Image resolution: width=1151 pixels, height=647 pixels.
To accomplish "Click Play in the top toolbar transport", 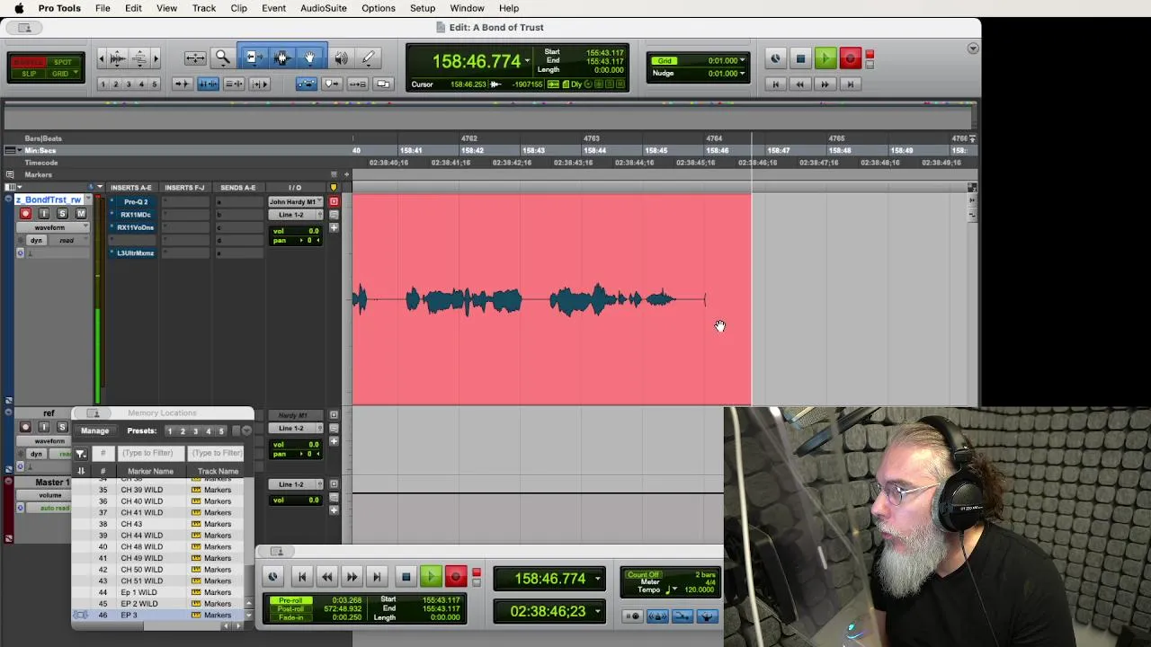I will click(825, 59).
